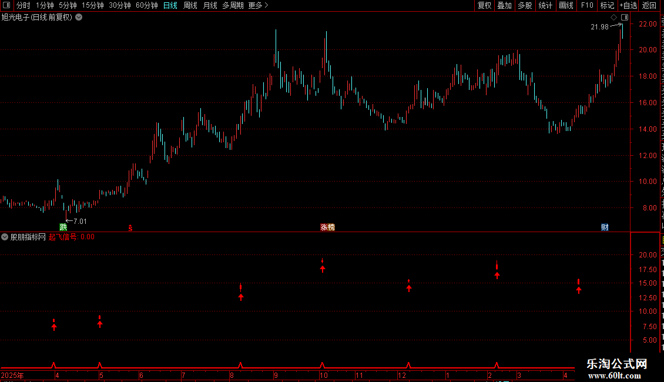Switch to 月线 monthly chart
This screenshot has height=382, width=664.
point(210,5)
